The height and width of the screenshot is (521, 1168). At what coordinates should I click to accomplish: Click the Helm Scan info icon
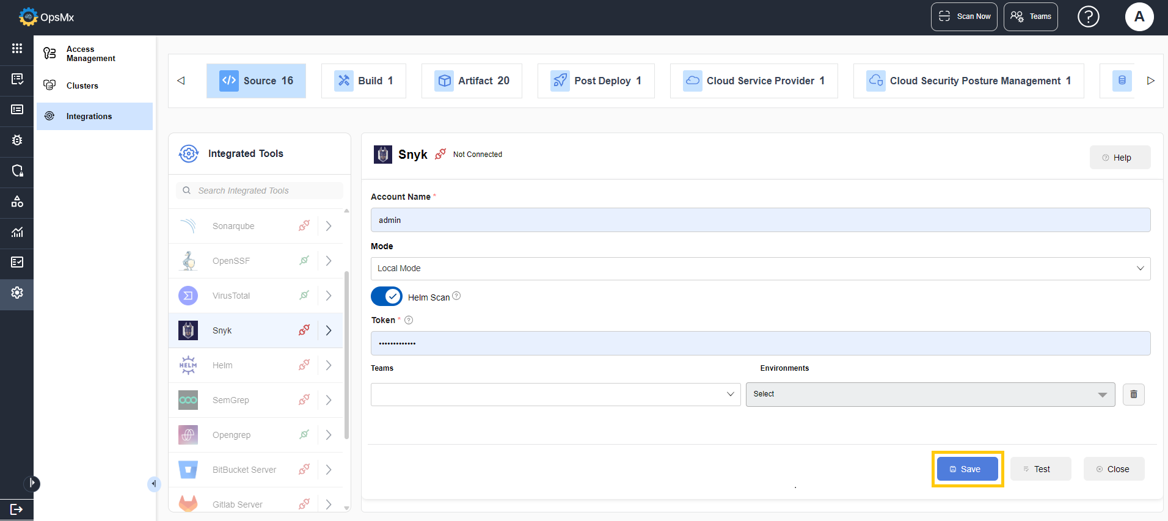click(456, 296)
